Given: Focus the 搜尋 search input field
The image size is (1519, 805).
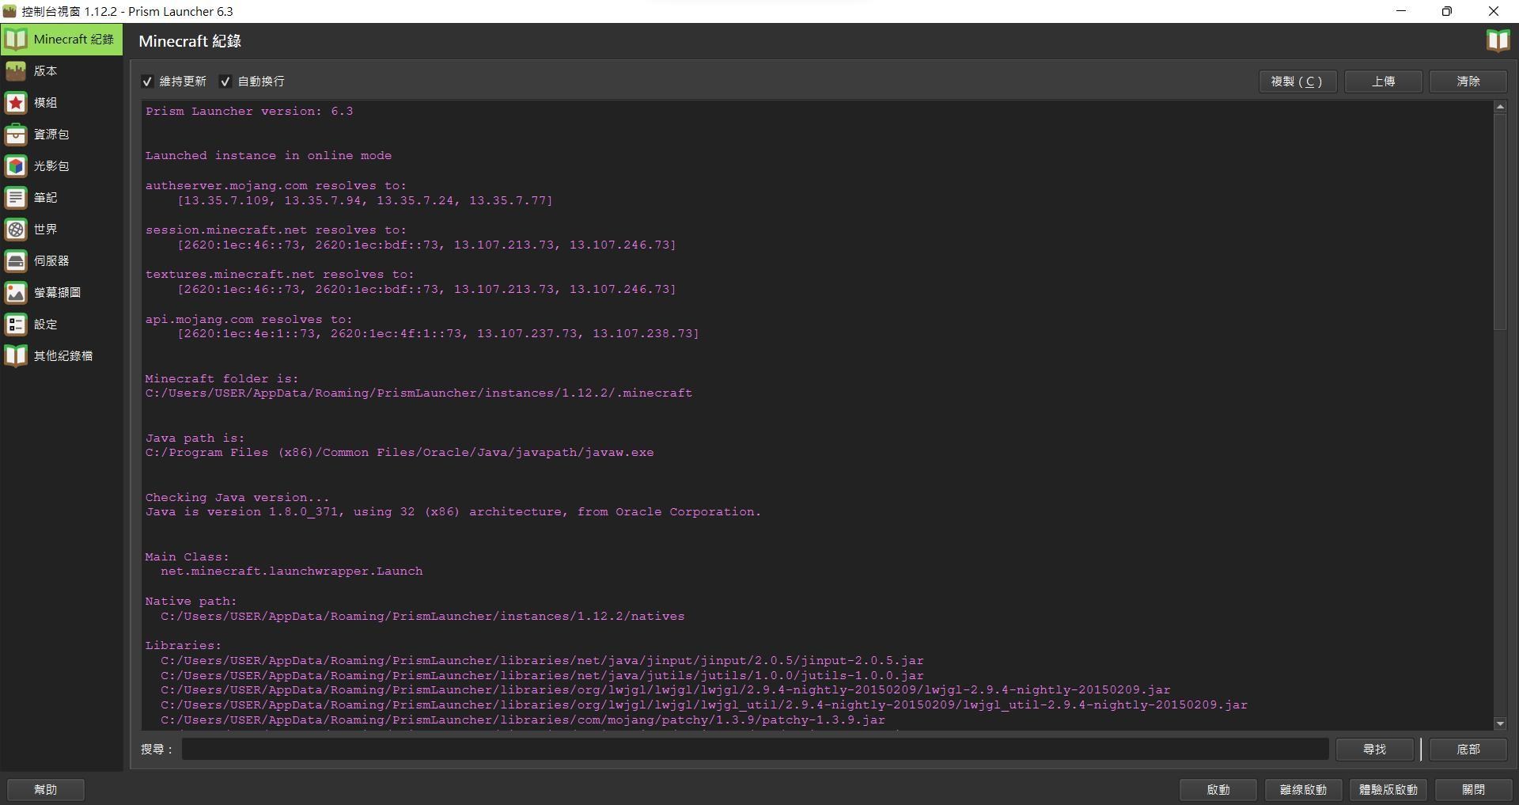Looking at the screenshot, I should click(755, 749).
